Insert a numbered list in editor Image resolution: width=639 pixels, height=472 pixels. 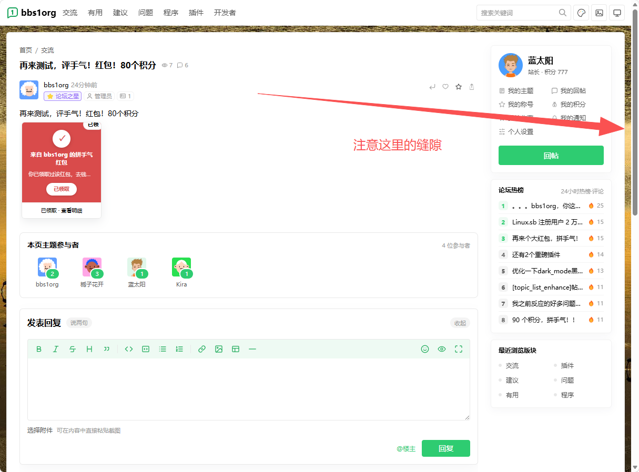pyautogui.click(x=179, y=349)
